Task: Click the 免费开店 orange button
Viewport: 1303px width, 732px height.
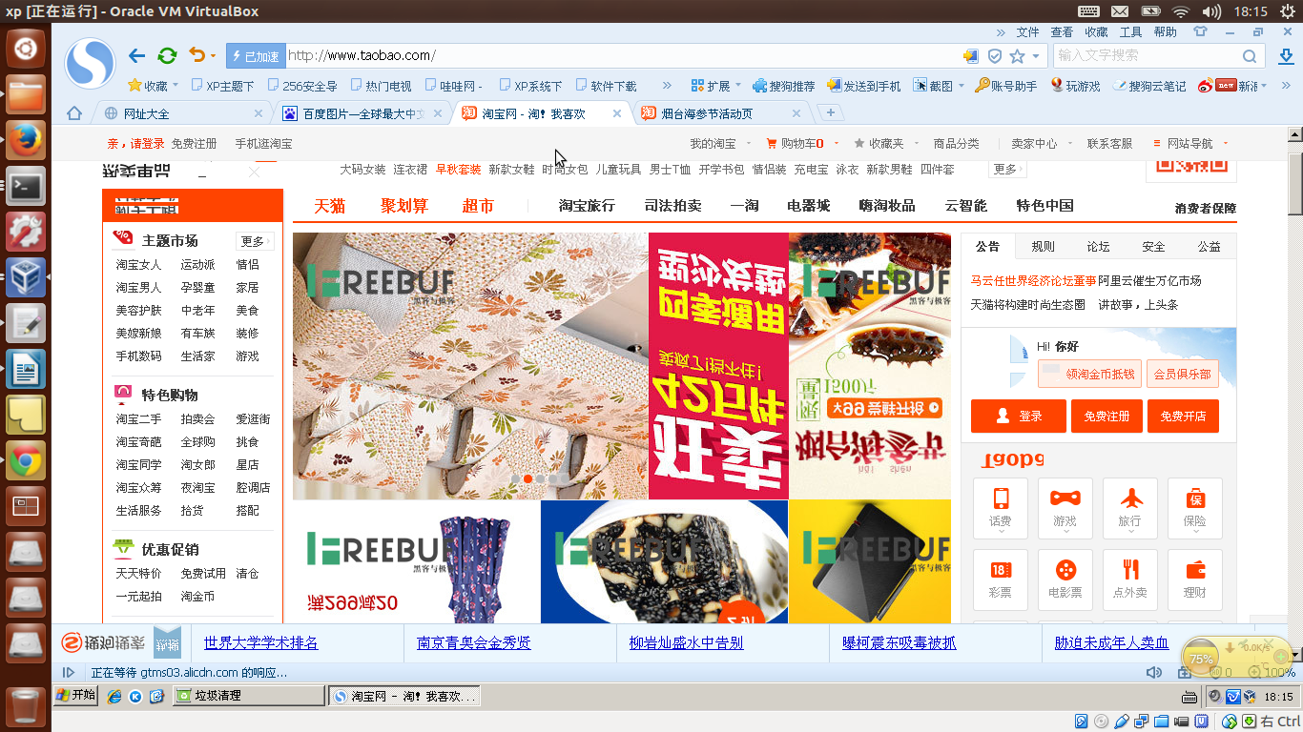Action: pyautogui.click(x=1183, y=417)
